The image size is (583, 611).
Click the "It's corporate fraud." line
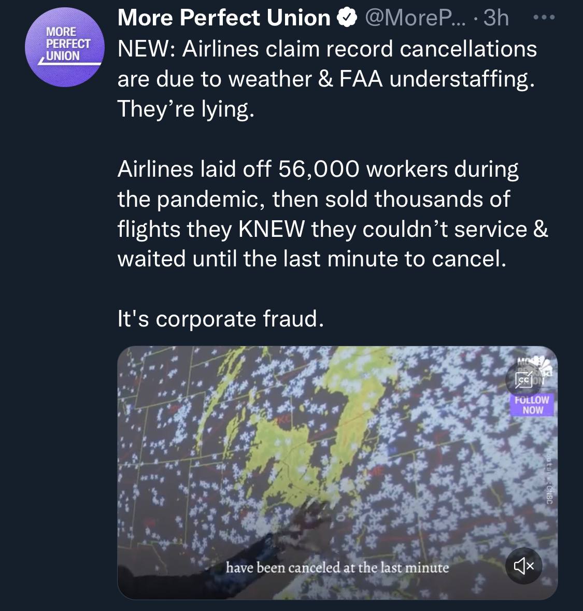(221, 319)
